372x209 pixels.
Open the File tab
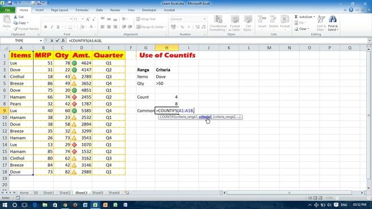click(8, 10)
